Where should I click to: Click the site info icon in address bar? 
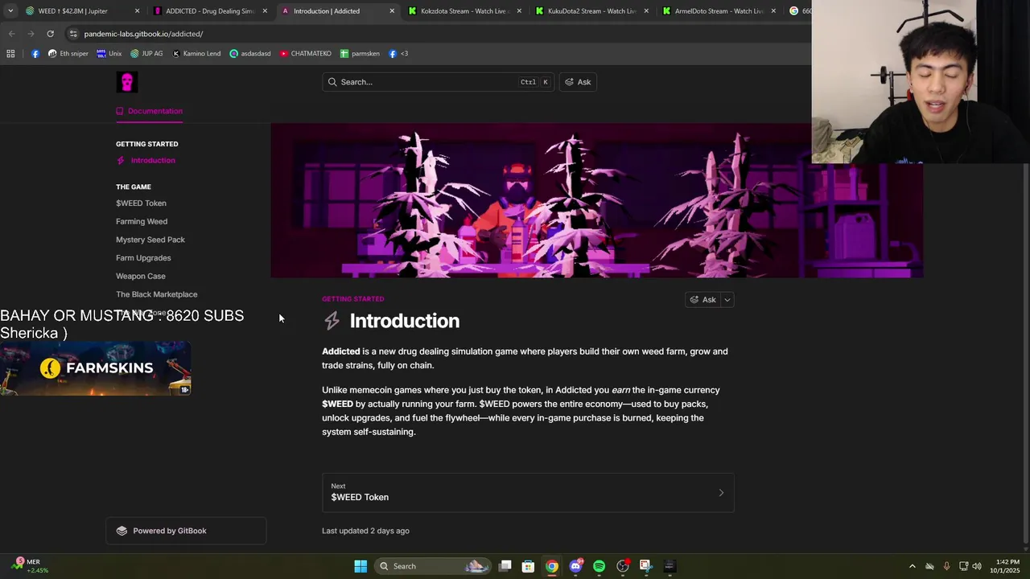[x=73, y=34]
